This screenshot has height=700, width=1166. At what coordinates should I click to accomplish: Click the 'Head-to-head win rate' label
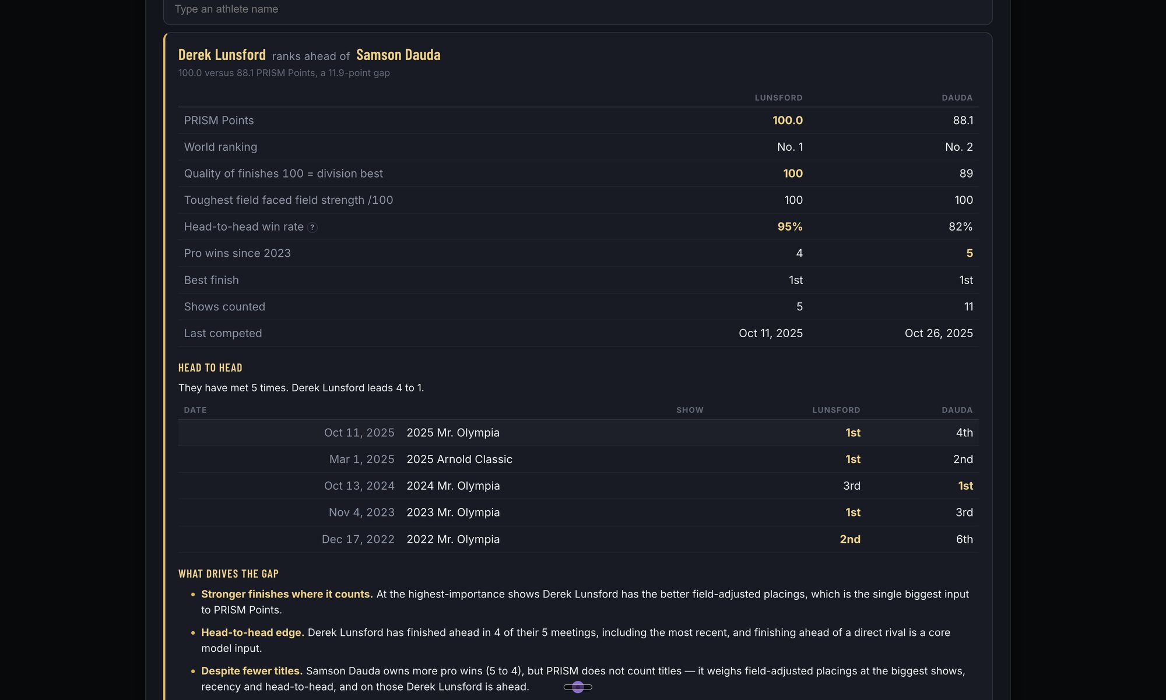244,227
